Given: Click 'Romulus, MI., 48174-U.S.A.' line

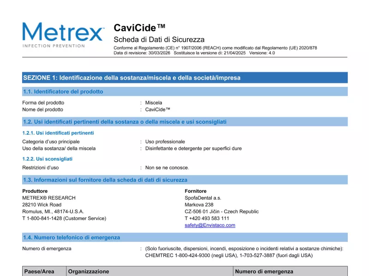Looking at the screenshot, I should [53, 212].
